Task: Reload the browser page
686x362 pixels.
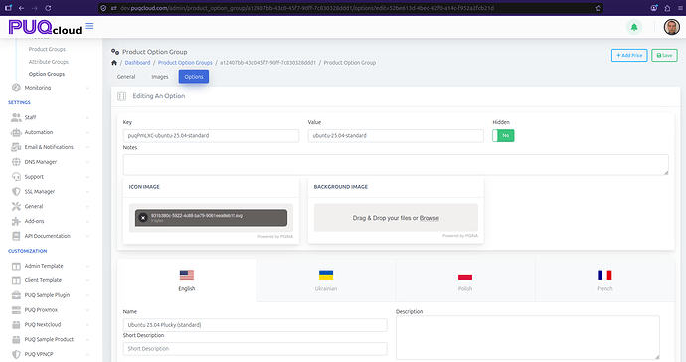Action: (48, 8)
